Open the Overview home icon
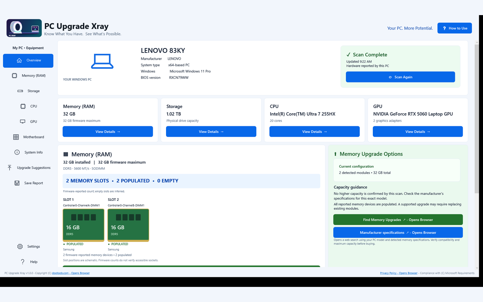The width and height of the screenshot is (483, 302). tap(19, 60)
